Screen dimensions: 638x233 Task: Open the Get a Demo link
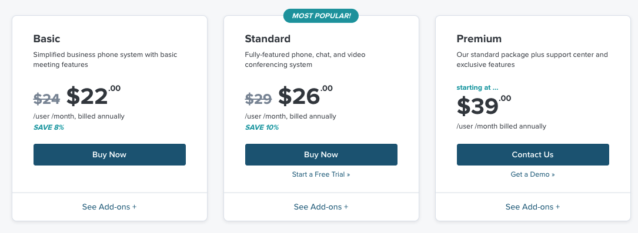coord(533,174)
